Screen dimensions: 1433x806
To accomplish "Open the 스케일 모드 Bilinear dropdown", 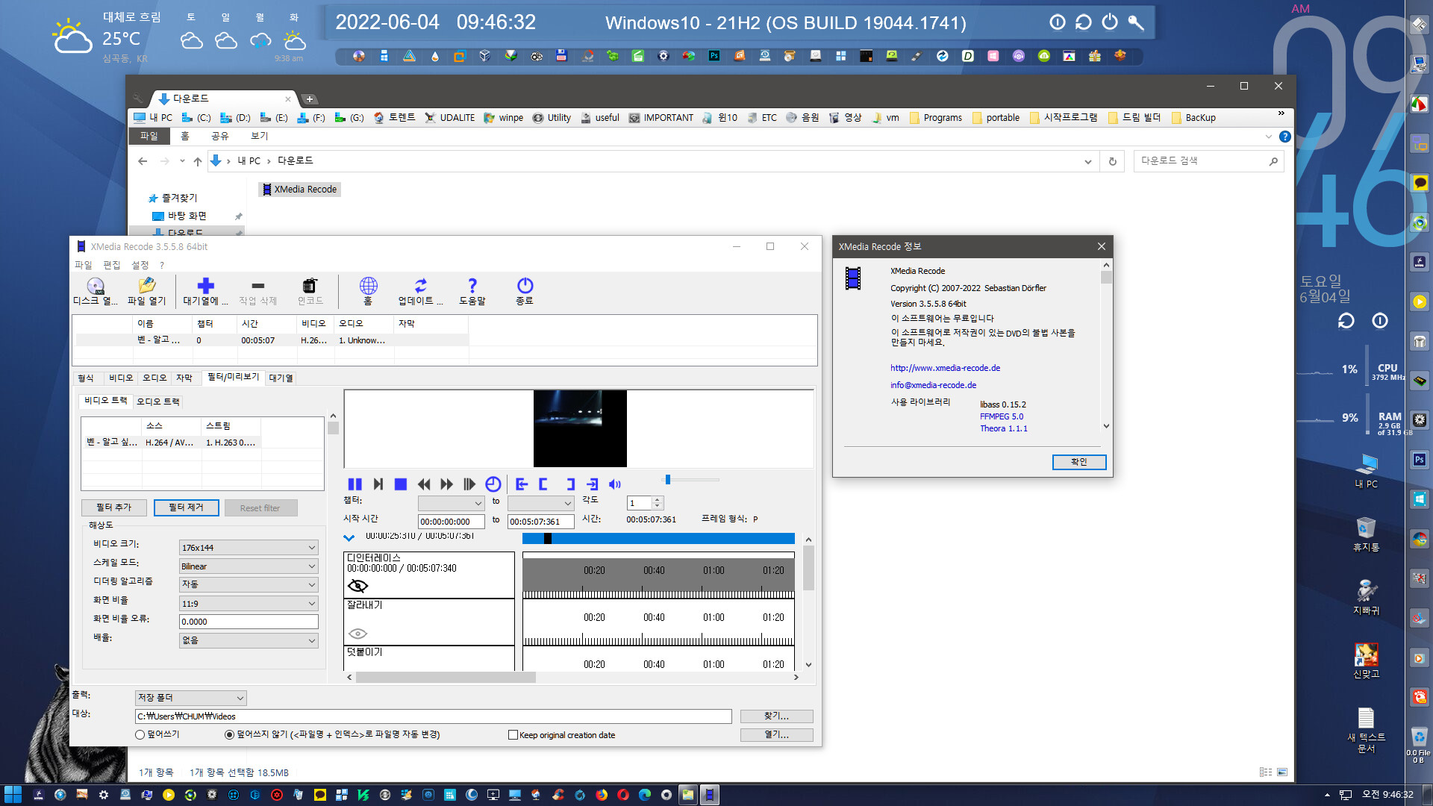I will click(x=249, y=566).
